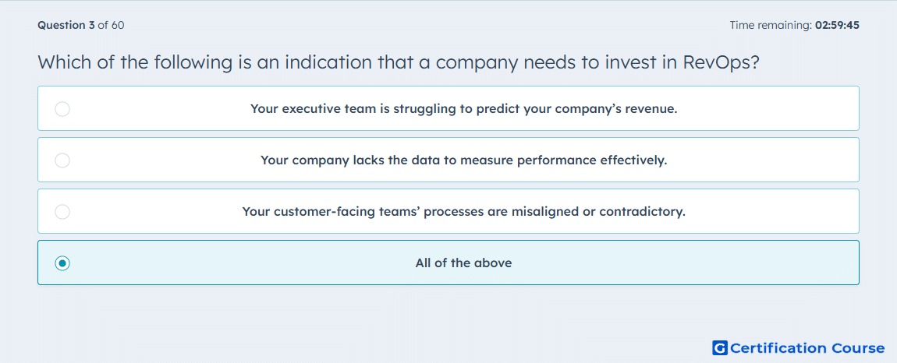
Task: Click the selected All of the above radio
Action: click(x=62, y=263)
